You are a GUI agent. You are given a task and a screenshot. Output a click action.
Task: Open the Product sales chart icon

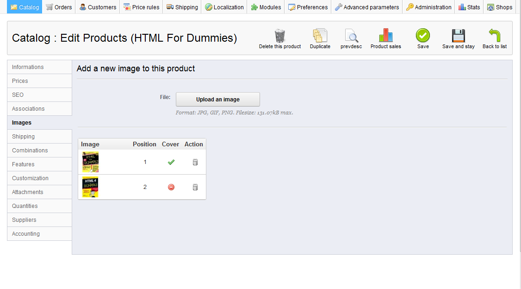tap(386, 35)
